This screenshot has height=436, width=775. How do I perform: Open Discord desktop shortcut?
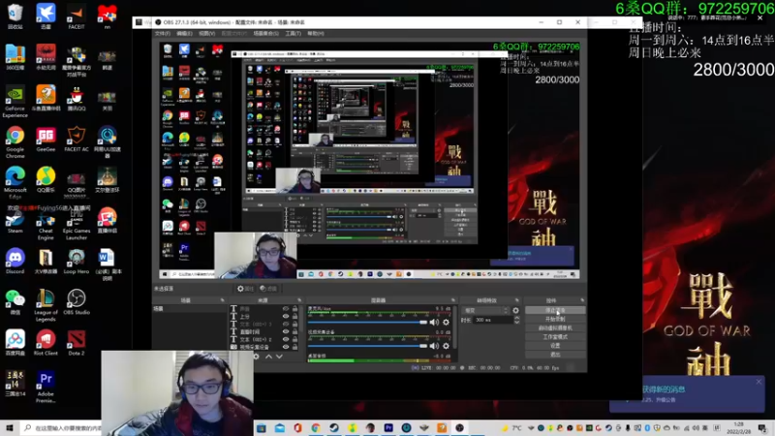15,261
